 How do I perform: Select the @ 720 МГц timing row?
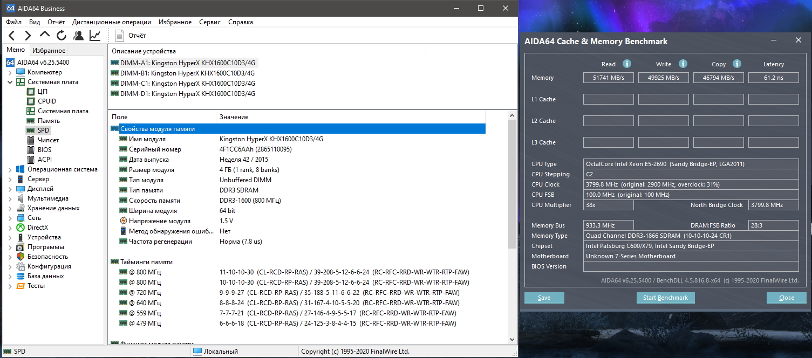pyautogui.click(x=297, y=293)
